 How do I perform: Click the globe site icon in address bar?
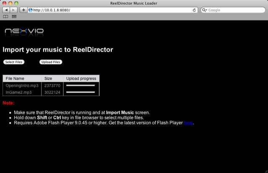coord(31,10)
